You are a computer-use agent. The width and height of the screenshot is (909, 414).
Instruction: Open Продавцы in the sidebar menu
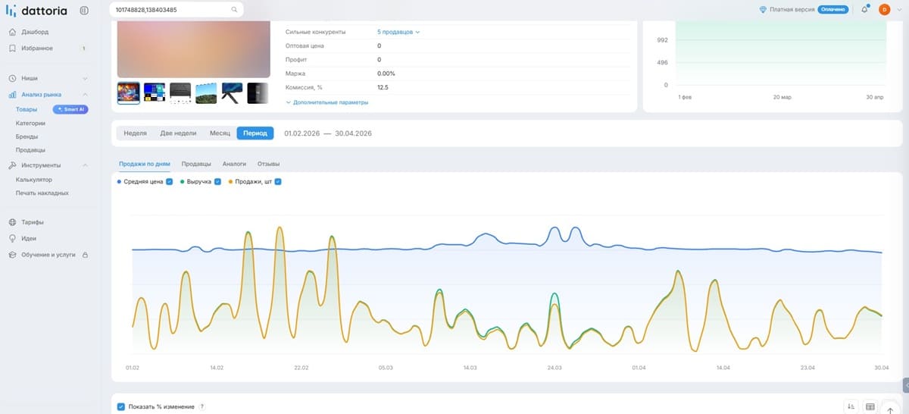click(x=29, y=150)
